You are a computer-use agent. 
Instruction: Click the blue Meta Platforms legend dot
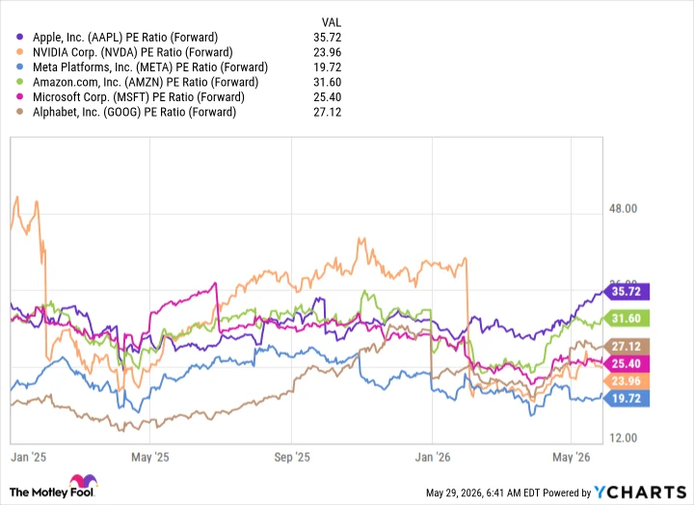point(19,67)
